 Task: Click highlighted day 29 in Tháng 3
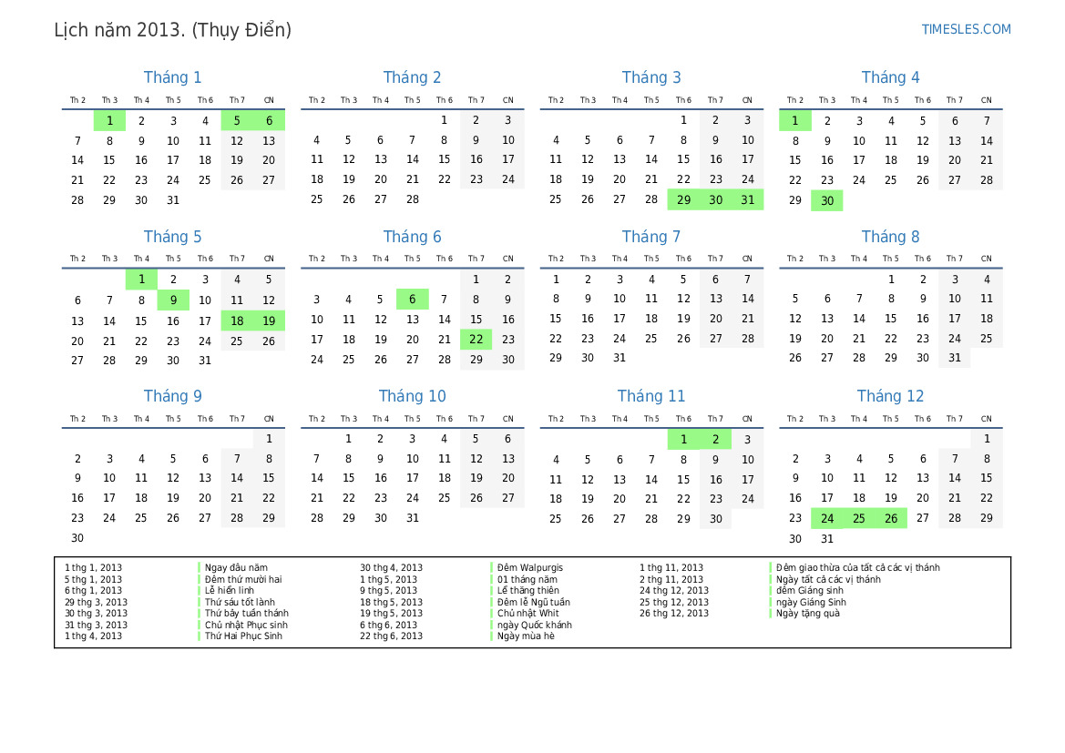pyautogui.click(x=683, y=199)
